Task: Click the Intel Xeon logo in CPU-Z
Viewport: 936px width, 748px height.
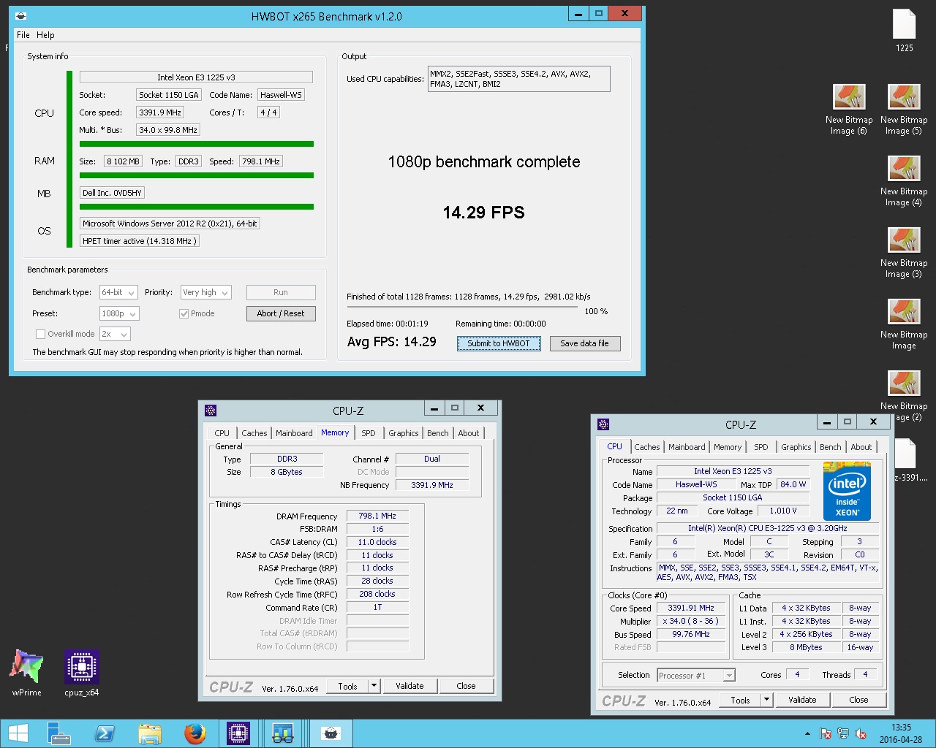Action: pos(847,491)
